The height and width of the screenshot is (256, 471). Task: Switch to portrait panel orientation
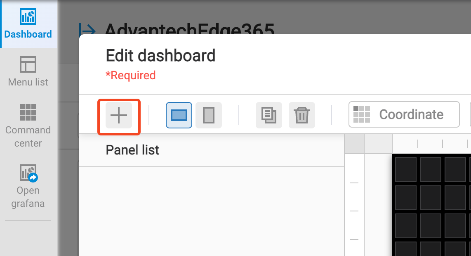[x=208, y=115]
